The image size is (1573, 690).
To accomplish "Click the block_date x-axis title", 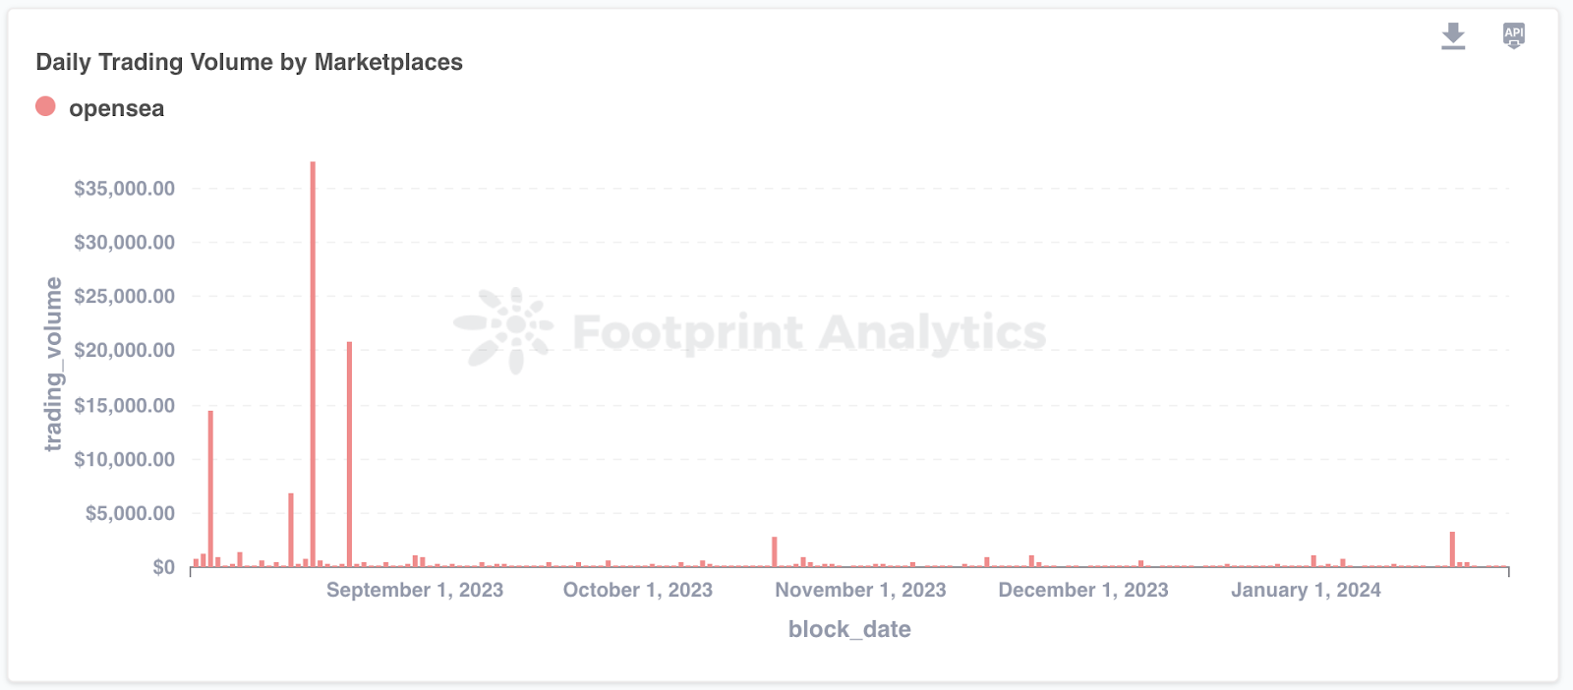I will pos(849,629).
